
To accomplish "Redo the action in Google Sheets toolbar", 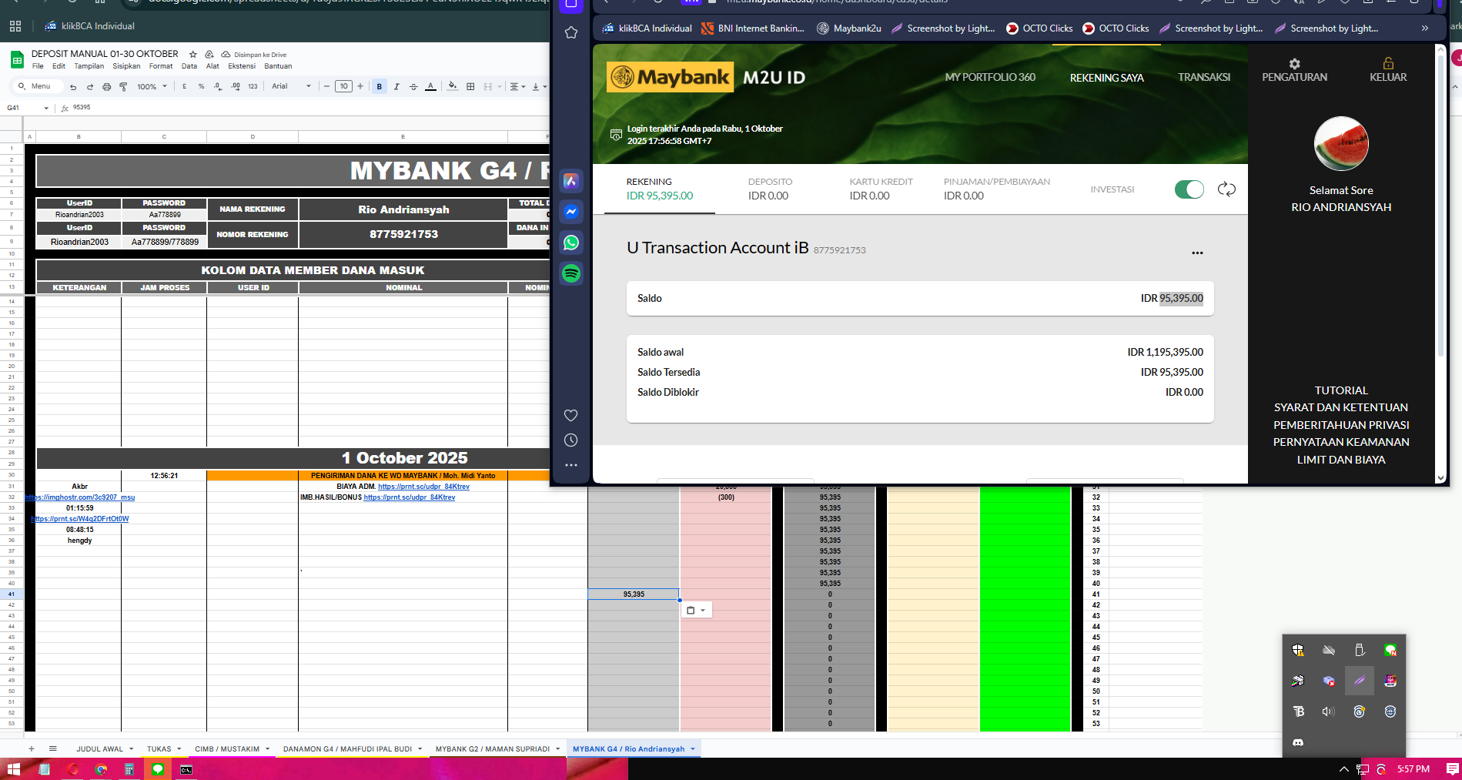I will coord(90,87).
